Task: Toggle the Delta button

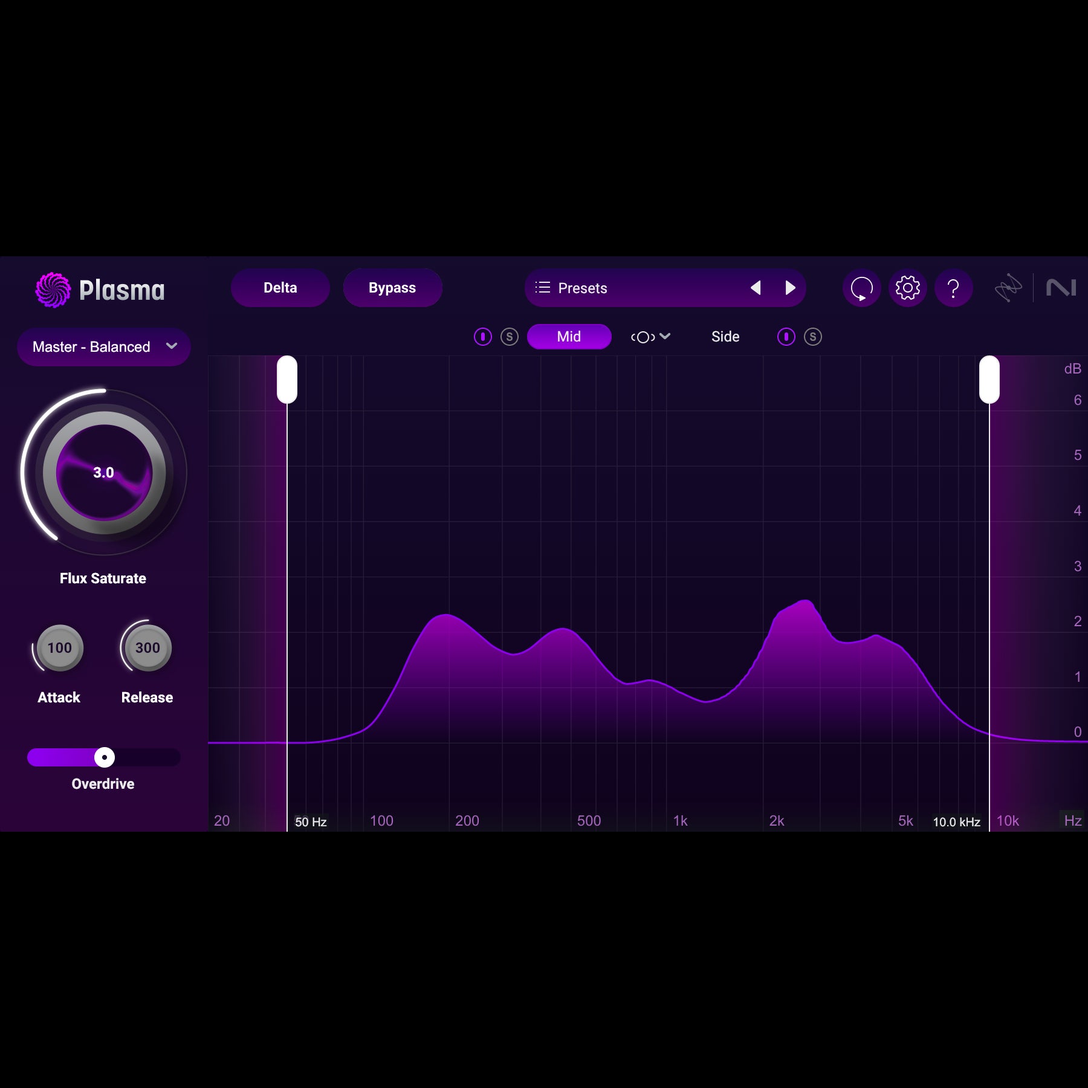Action: pyautogui.click(x=280, y=288)
